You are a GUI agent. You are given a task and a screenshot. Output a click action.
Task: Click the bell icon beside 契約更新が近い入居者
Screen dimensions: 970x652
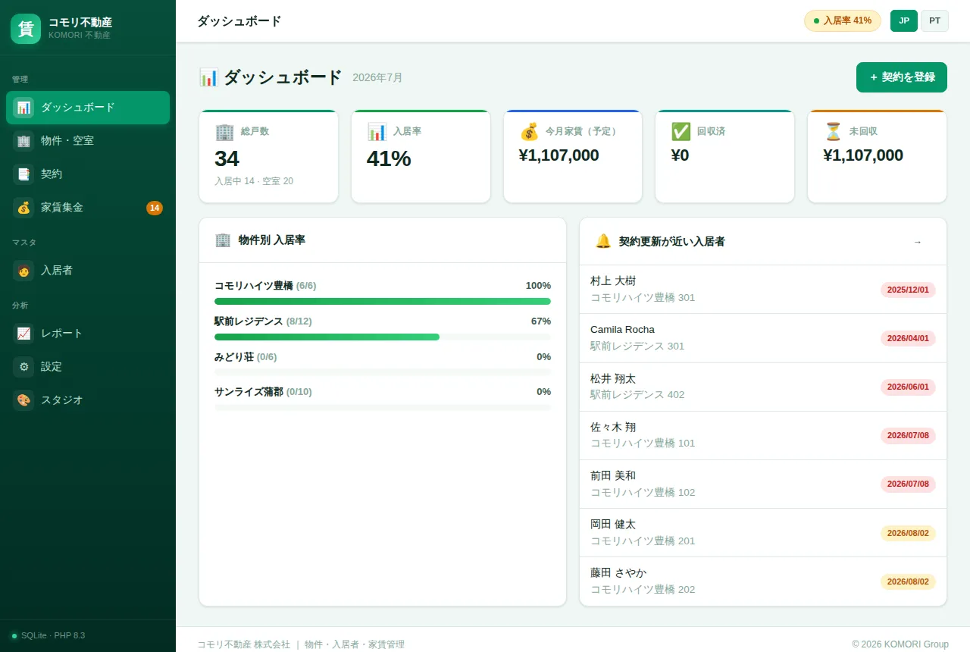click(x=603, y=241)
